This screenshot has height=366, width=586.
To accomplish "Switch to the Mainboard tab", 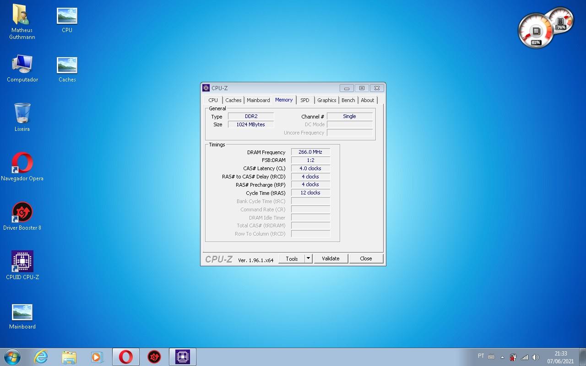I will [258, 100].
